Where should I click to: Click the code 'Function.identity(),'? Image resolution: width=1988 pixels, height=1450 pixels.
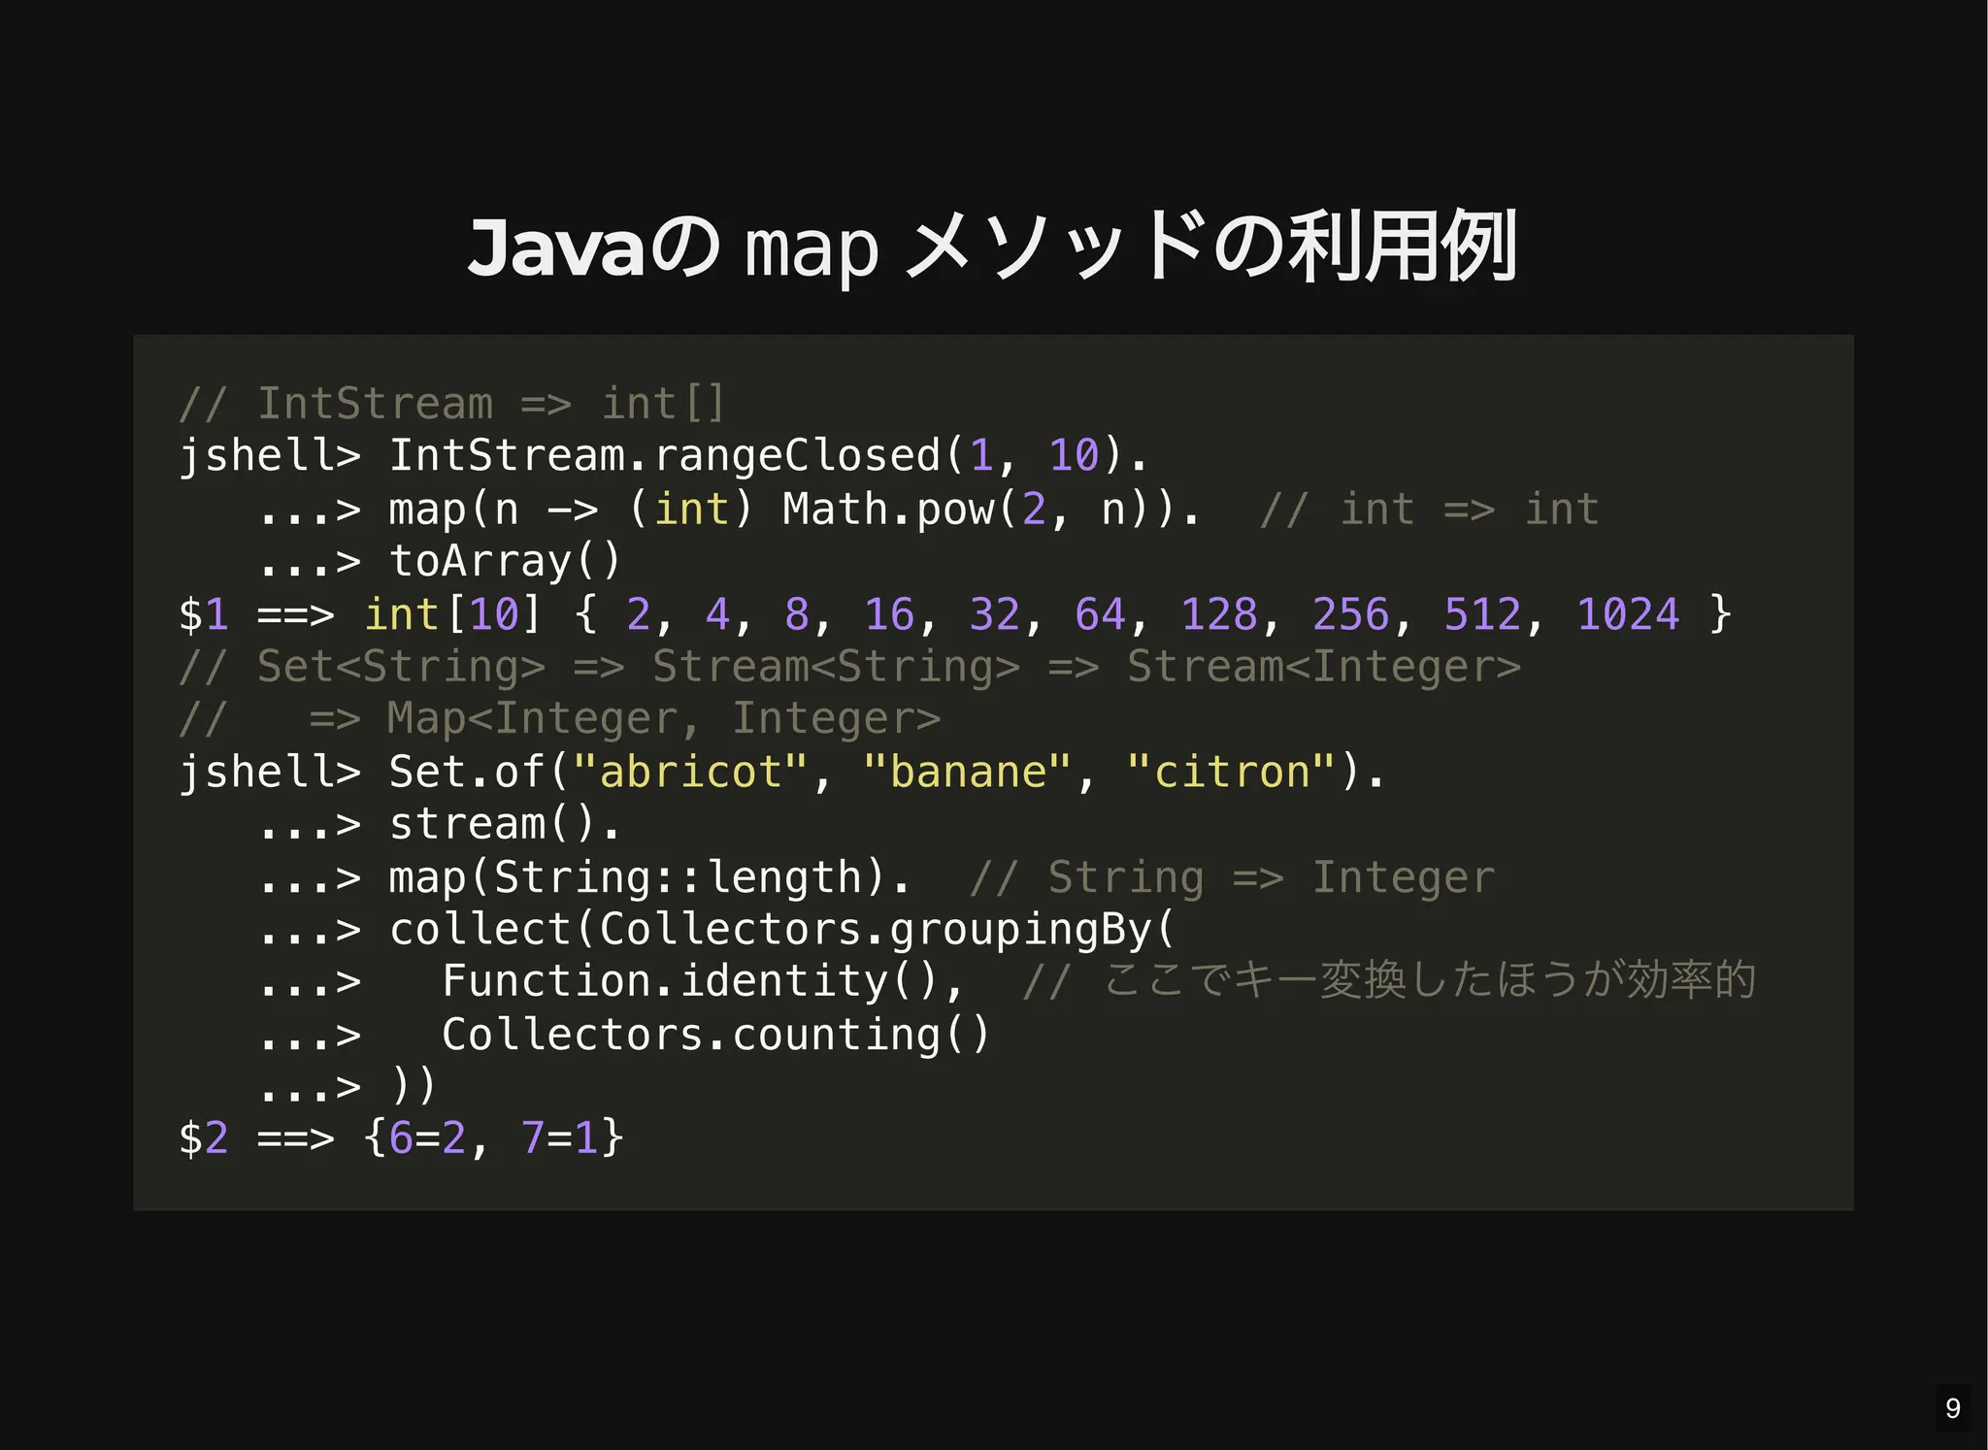[x=704, y=981]
